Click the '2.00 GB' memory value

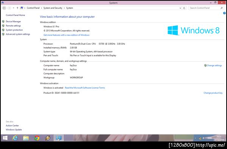[x=73, y=48]
